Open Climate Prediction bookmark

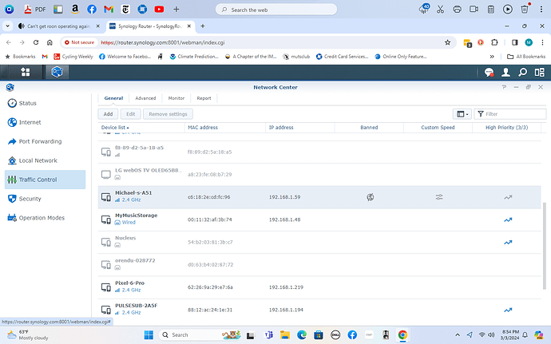coord(194,57)
